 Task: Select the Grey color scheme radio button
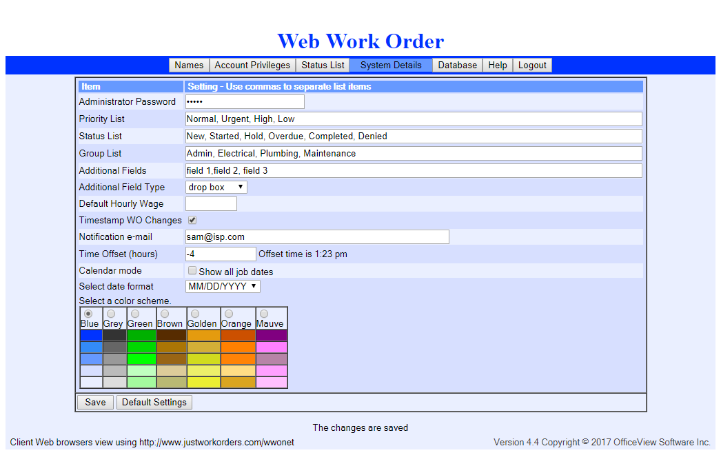111,314
